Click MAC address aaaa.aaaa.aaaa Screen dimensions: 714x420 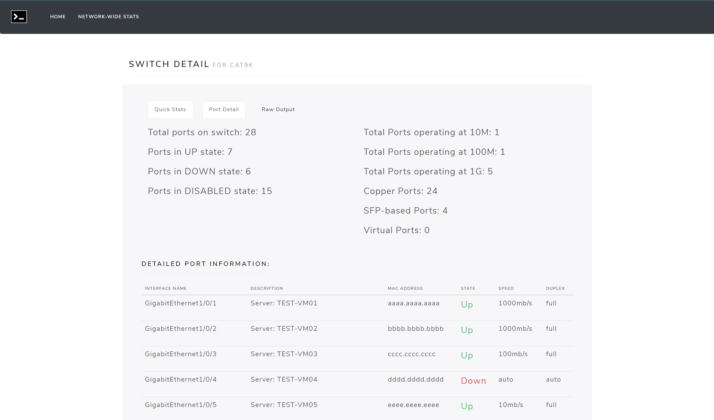coord(414,304)
